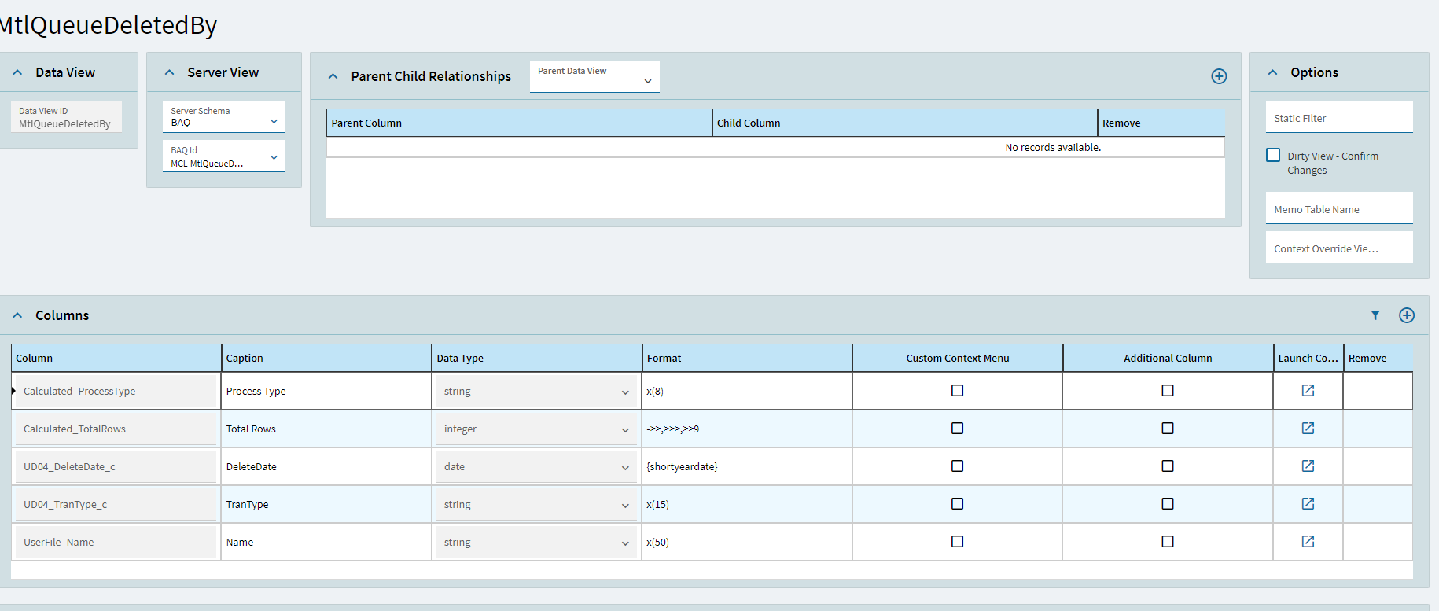Edit the Total Rows caption cell
The height and width of the screenshot is (611, 1439).
(x=326, y=429)
